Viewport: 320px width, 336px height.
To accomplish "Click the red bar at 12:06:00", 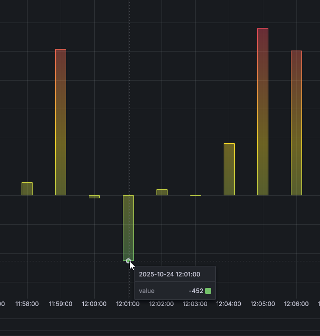I will coord(296,123).
